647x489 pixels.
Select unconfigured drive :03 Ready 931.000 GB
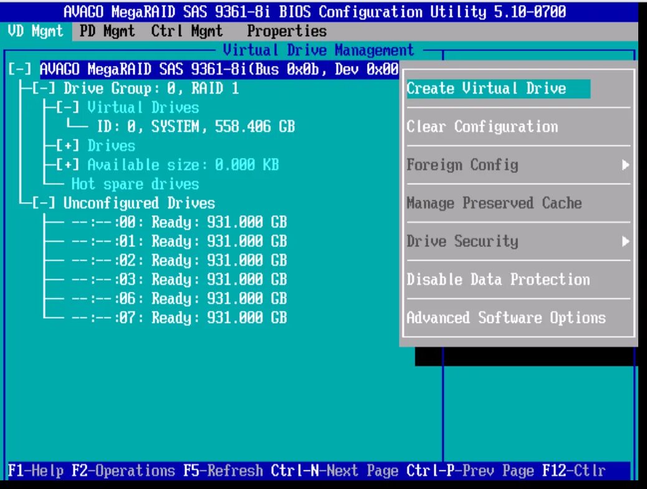(179, 279)
